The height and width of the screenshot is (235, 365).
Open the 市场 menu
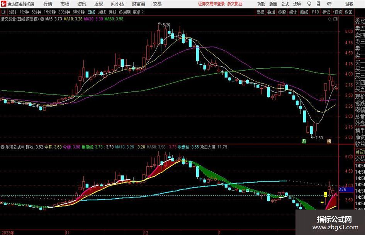(65, 4)
